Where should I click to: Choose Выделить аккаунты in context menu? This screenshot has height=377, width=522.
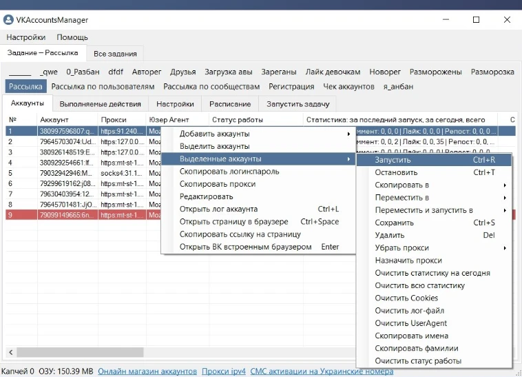coord(259,146)
